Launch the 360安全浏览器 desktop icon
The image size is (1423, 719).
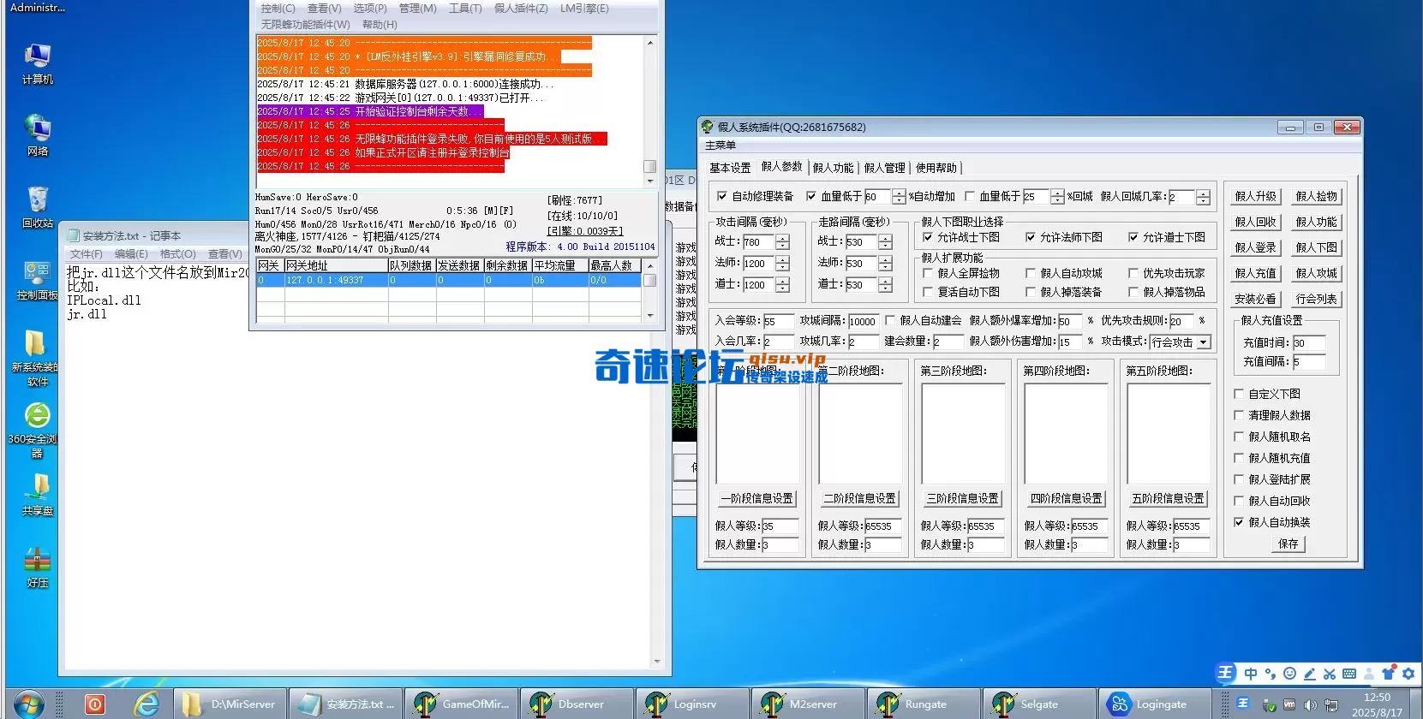[x=37, y=430]
